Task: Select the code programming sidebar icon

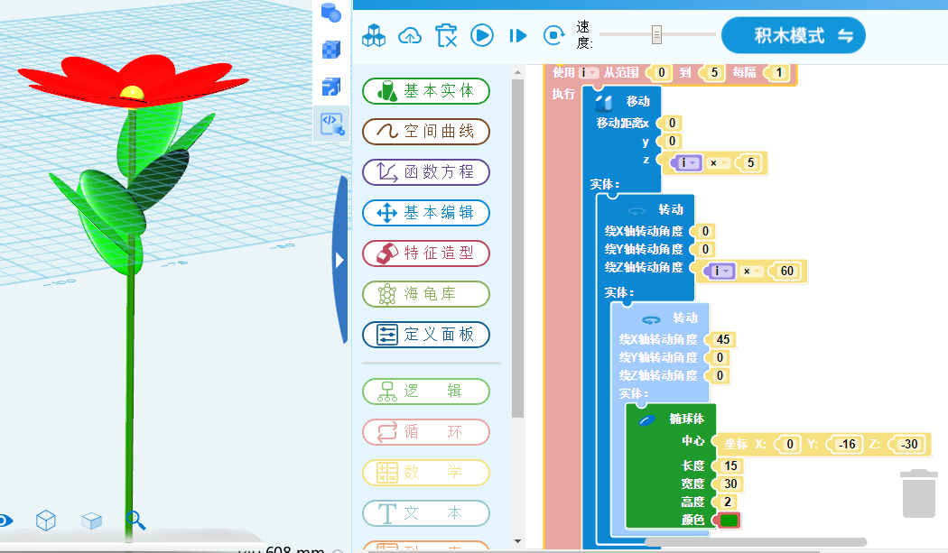Action: (332, 124)
